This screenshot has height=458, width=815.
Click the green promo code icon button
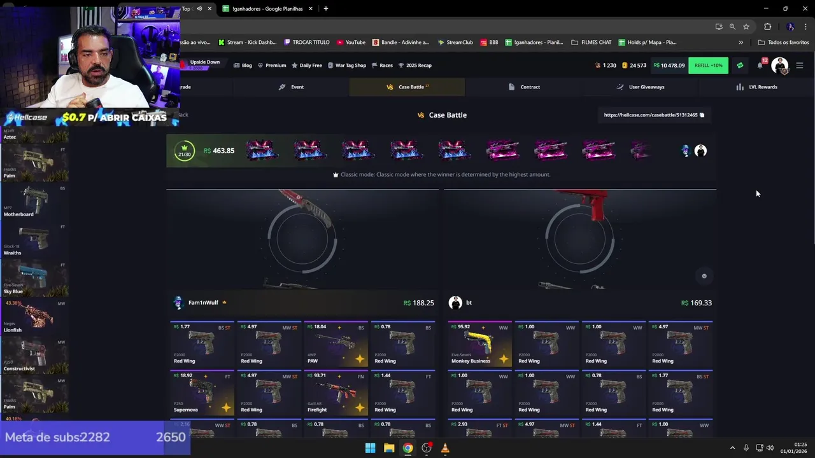tap(740, 66)
